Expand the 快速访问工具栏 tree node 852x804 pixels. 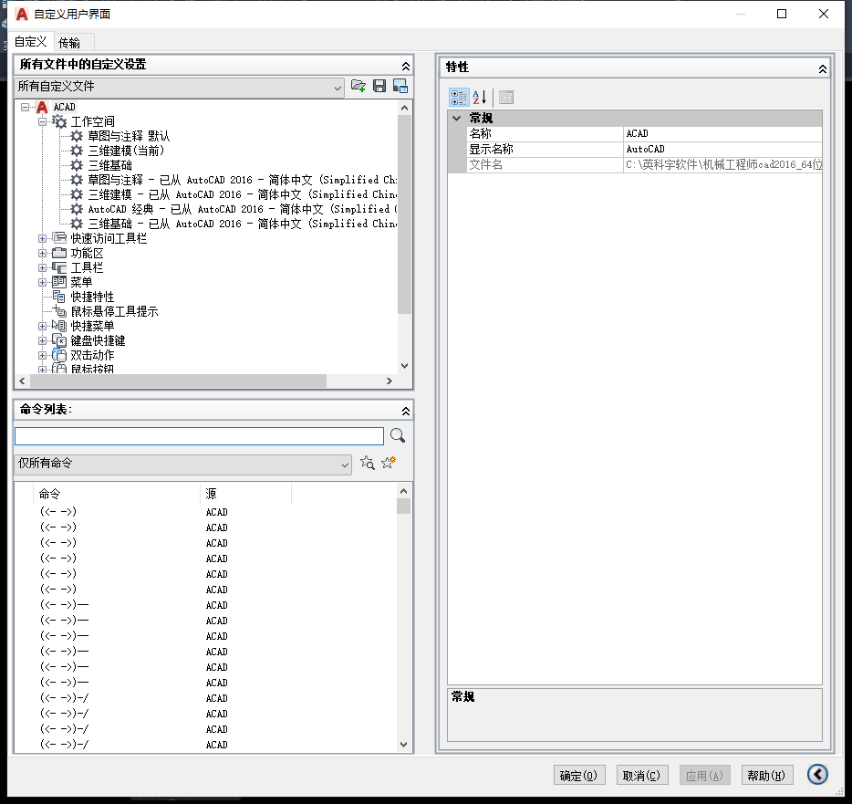point(42,238)
